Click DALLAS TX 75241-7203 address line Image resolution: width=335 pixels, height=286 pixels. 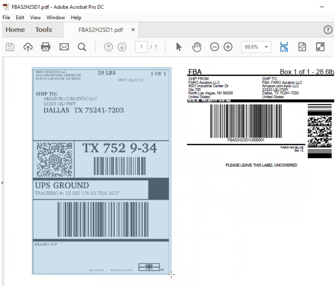click(84, 110)
